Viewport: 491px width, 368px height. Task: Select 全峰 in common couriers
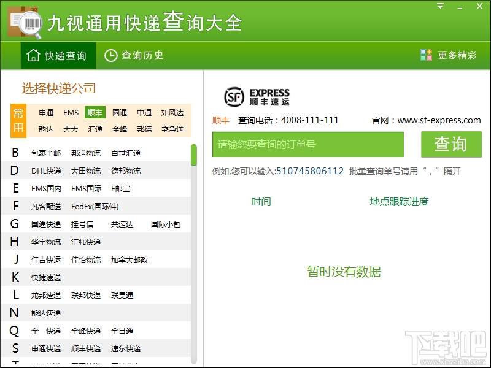(x=120, y=129)
